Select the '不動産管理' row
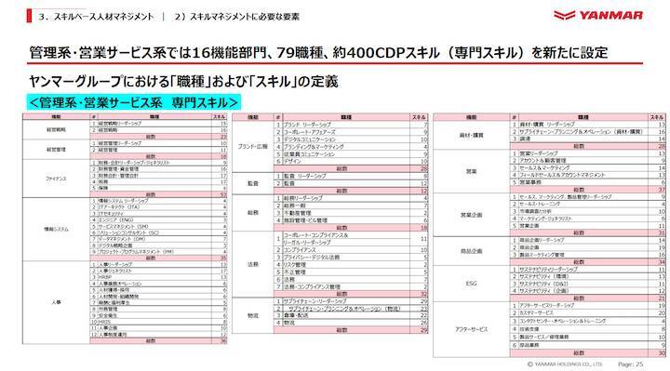 pos(351,213)
